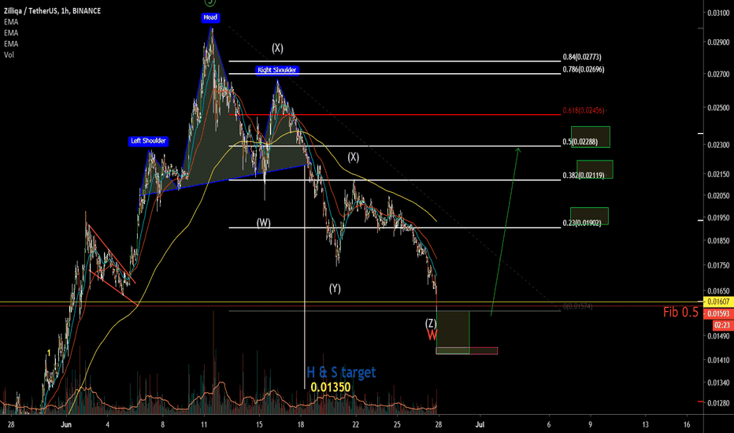Click the 0.02050 price axis value

(x=718, y=195)
